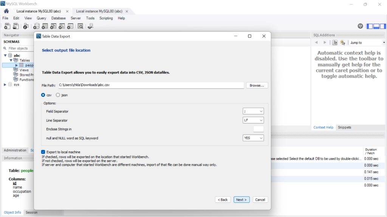Select the json output format
The image size is (387, 217).
pos(58,95)
